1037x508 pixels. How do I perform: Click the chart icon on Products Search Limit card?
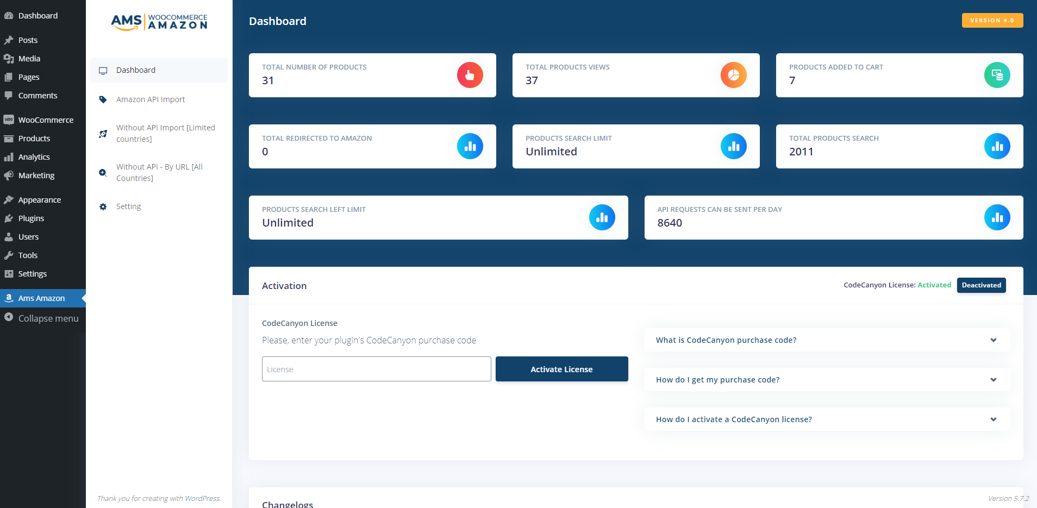(x=734, y=146)
